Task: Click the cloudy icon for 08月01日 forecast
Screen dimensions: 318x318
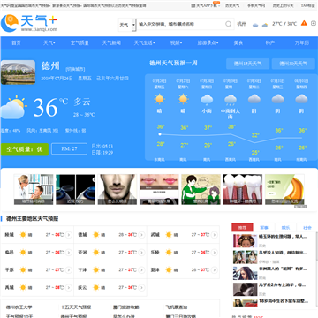Action: tap(301, 99)
